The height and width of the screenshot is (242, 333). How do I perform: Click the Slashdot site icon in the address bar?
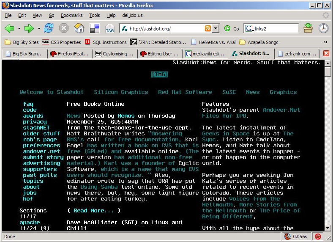124,28
